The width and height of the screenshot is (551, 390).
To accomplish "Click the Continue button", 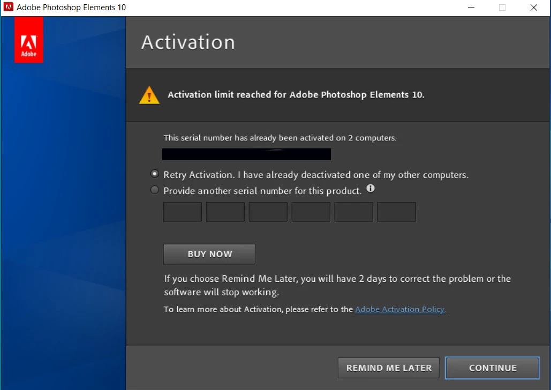I will pos(492,368).
